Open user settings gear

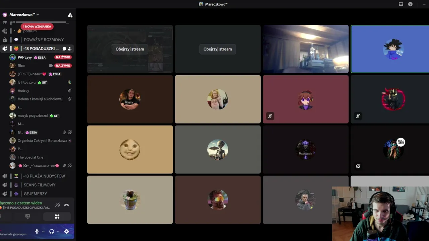66,231
